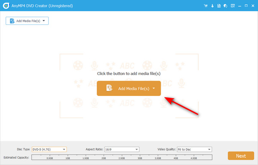Click the save project disk icon
This screenshot has height=165, width=258.
pos(219,6)
